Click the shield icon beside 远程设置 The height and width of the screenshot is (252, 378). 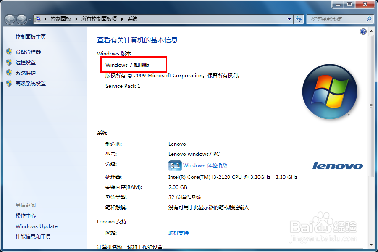(9, 62)
